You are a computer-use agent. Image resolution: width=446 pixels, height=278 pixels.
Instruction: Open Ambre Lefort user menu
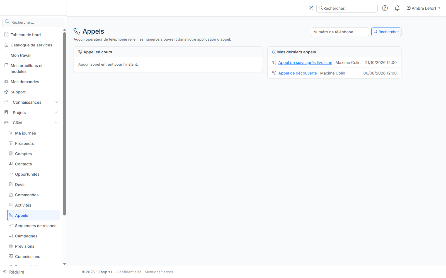click(423, 8)
